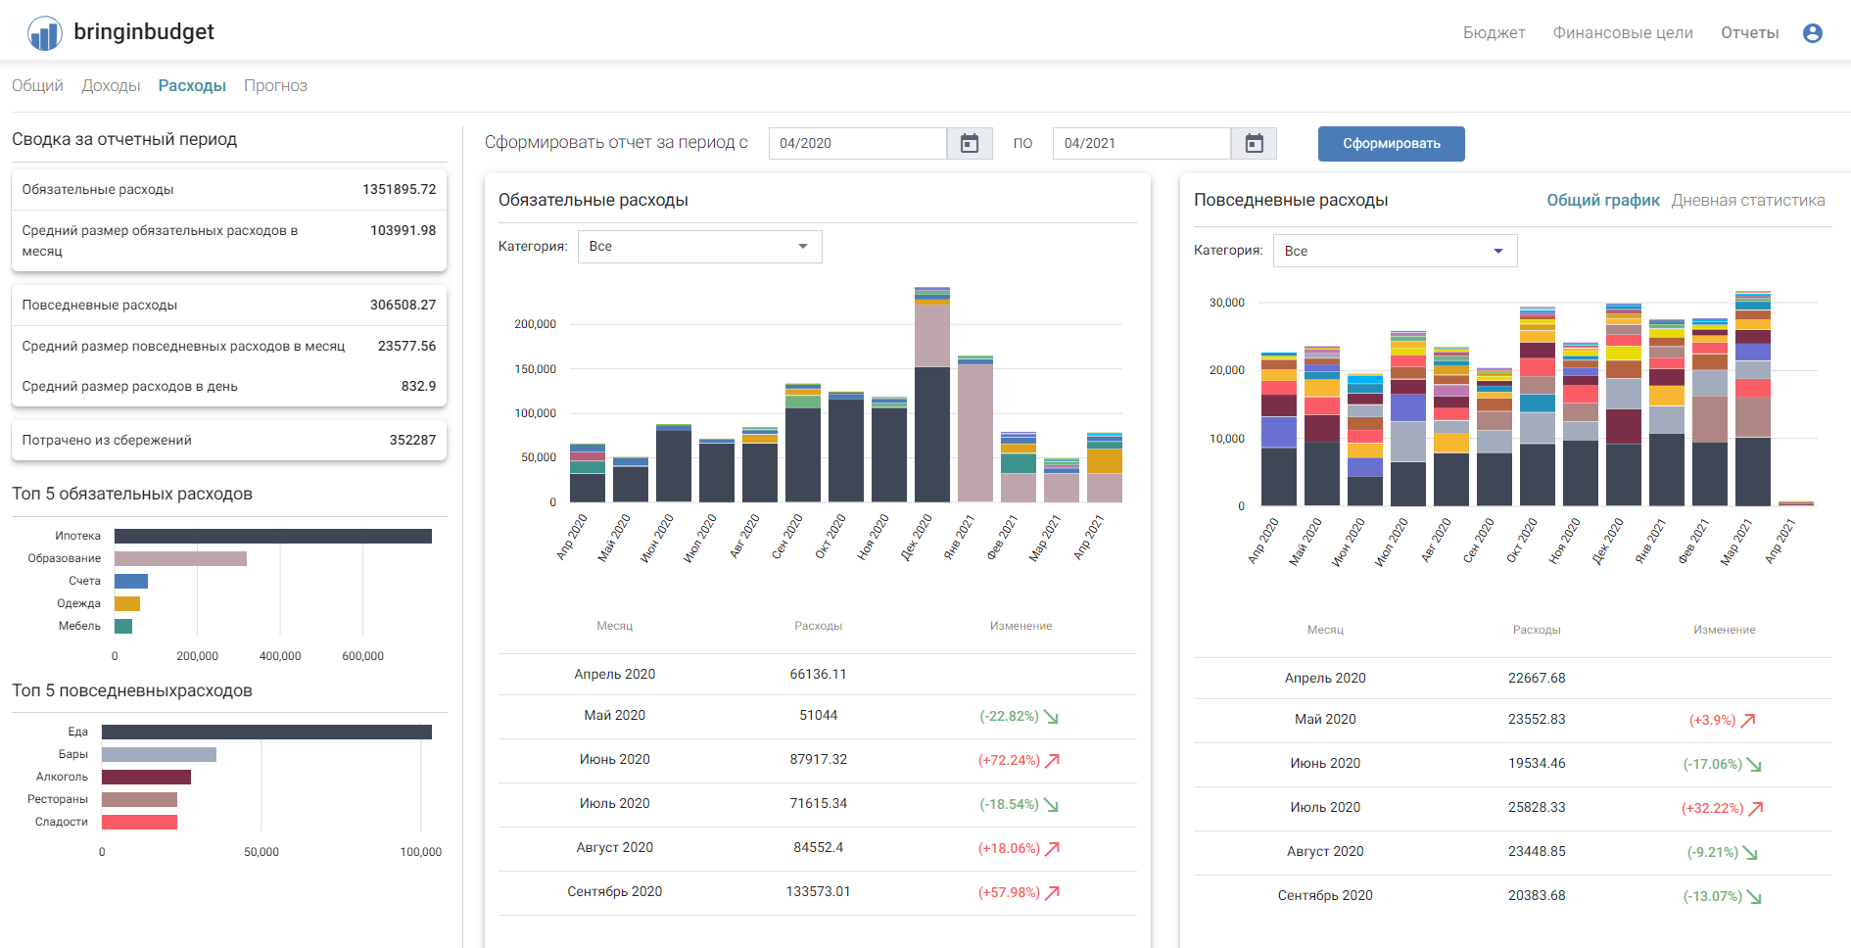Image resolution: width=1851 pixels, height=948 pixels.
Task: Switch to Дневная статистика view
Action: (1747, 201)
